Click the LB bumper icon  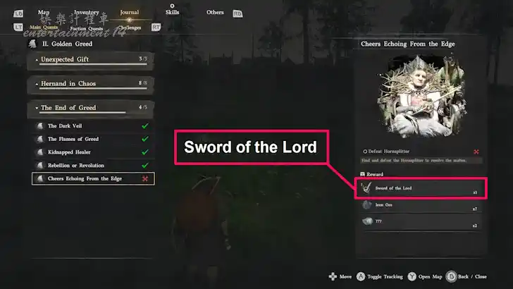point(18,13)
